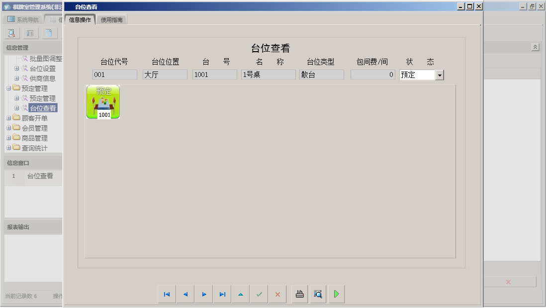Screen dimensions: 546x308
Task: Click the green run arrow icon
Action: 336,294
